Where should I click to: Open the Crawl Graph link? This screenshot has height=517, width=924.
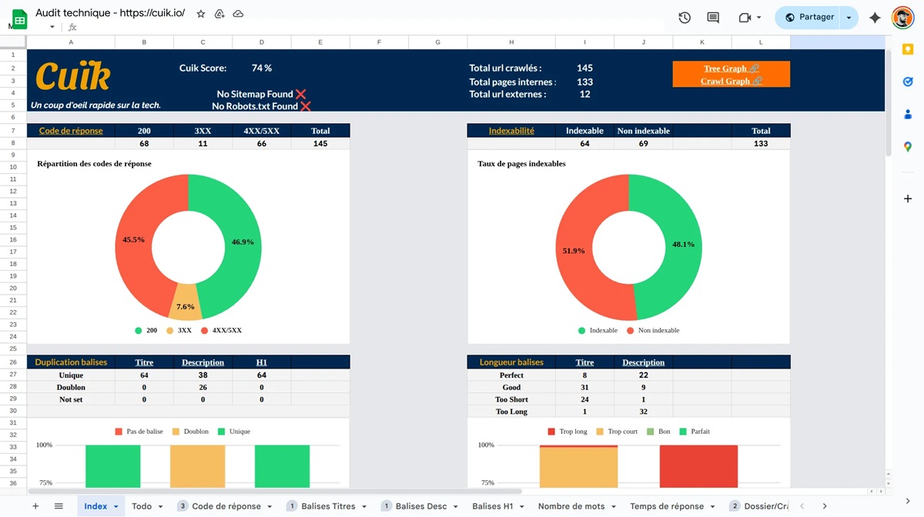(x=731, y=81)
